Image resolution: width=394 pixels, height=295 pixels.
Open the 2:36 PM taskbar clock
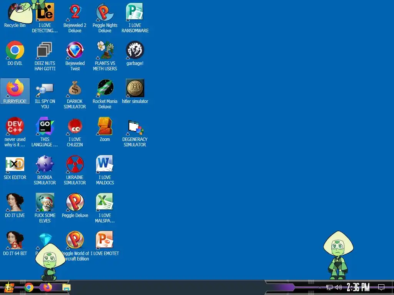click(358, 287)
